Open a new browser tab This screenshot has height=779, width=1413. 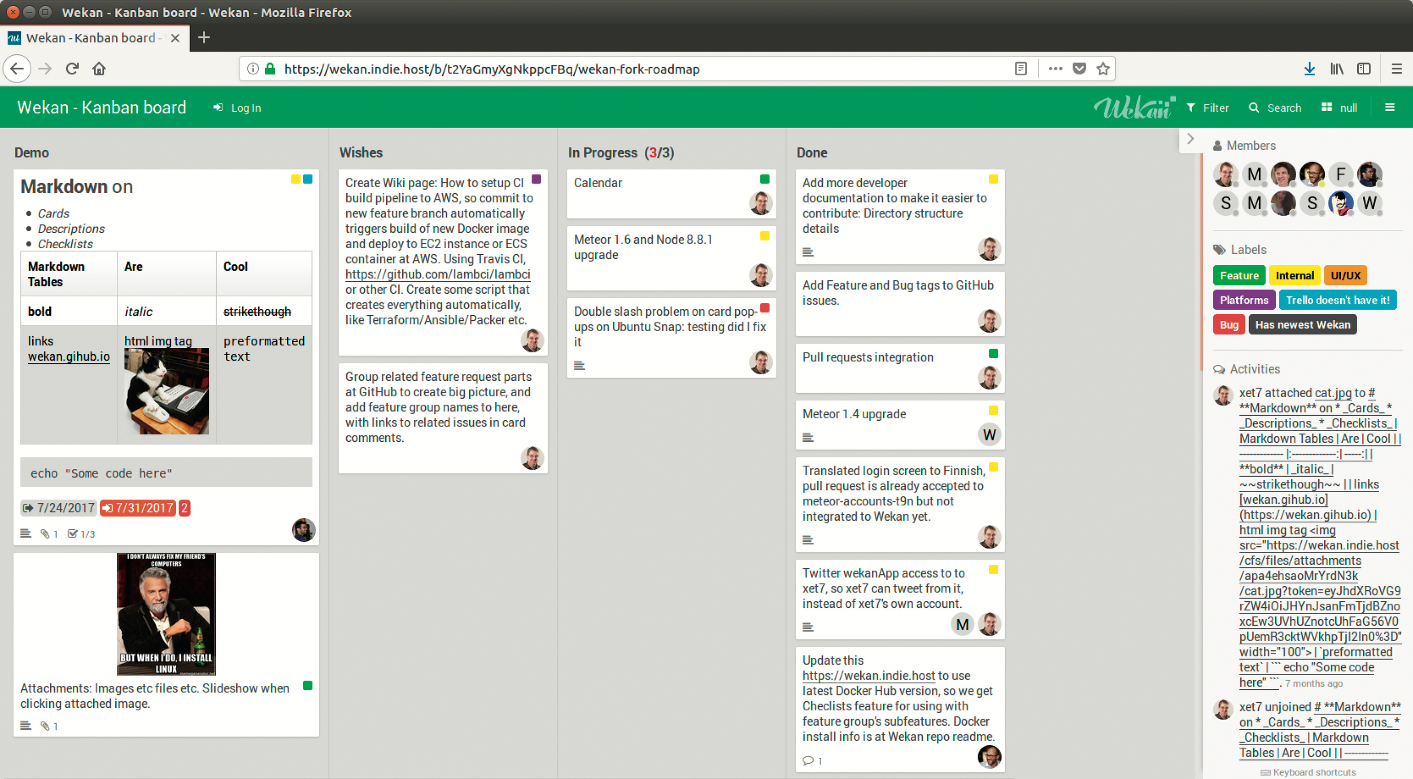pos(203,37)
